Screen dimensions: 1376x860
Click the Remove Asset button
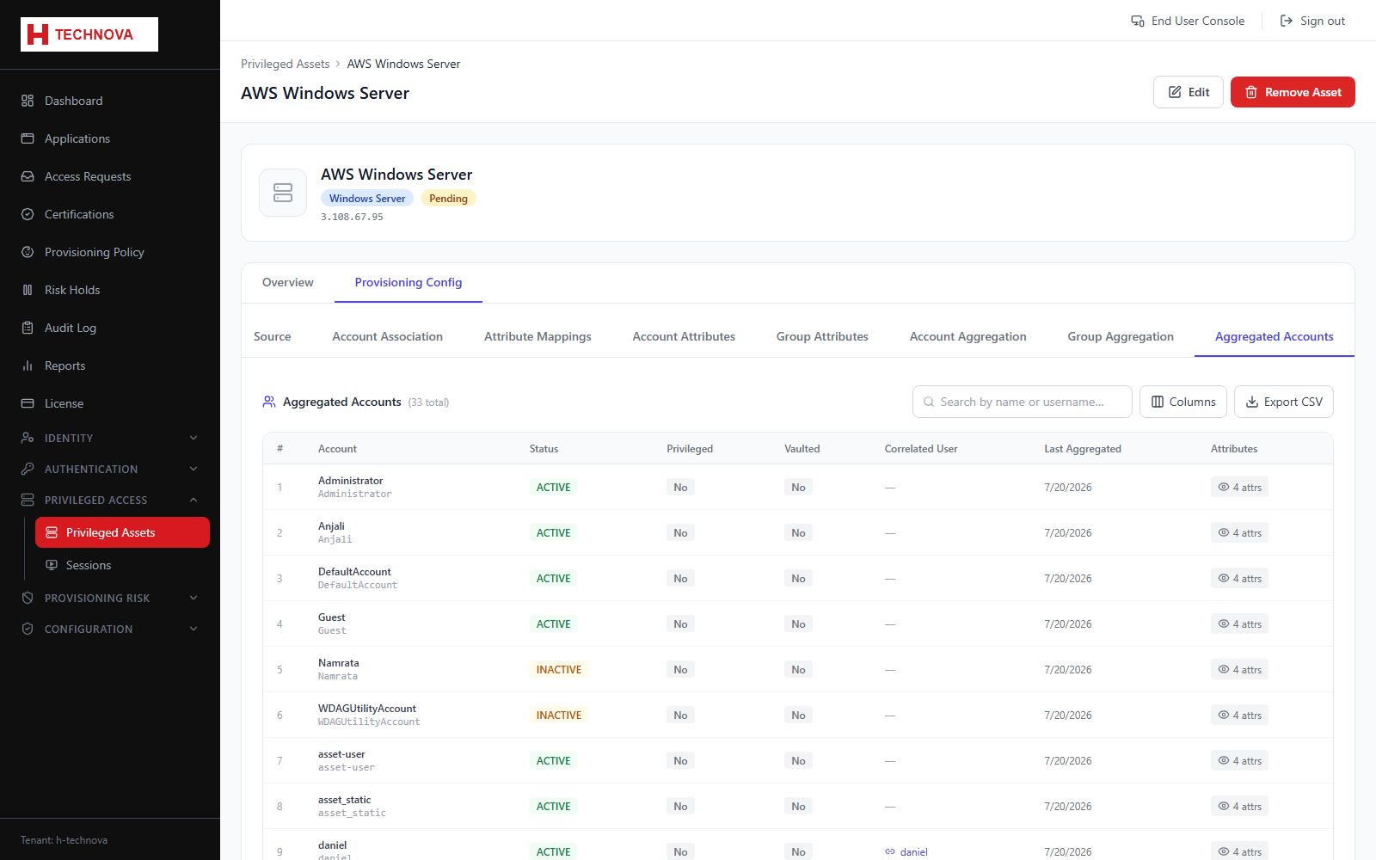1293,92
